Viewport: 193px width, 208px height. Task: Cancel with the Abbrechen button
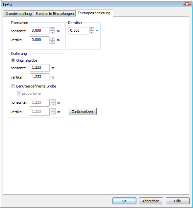[x=151, y=201]
